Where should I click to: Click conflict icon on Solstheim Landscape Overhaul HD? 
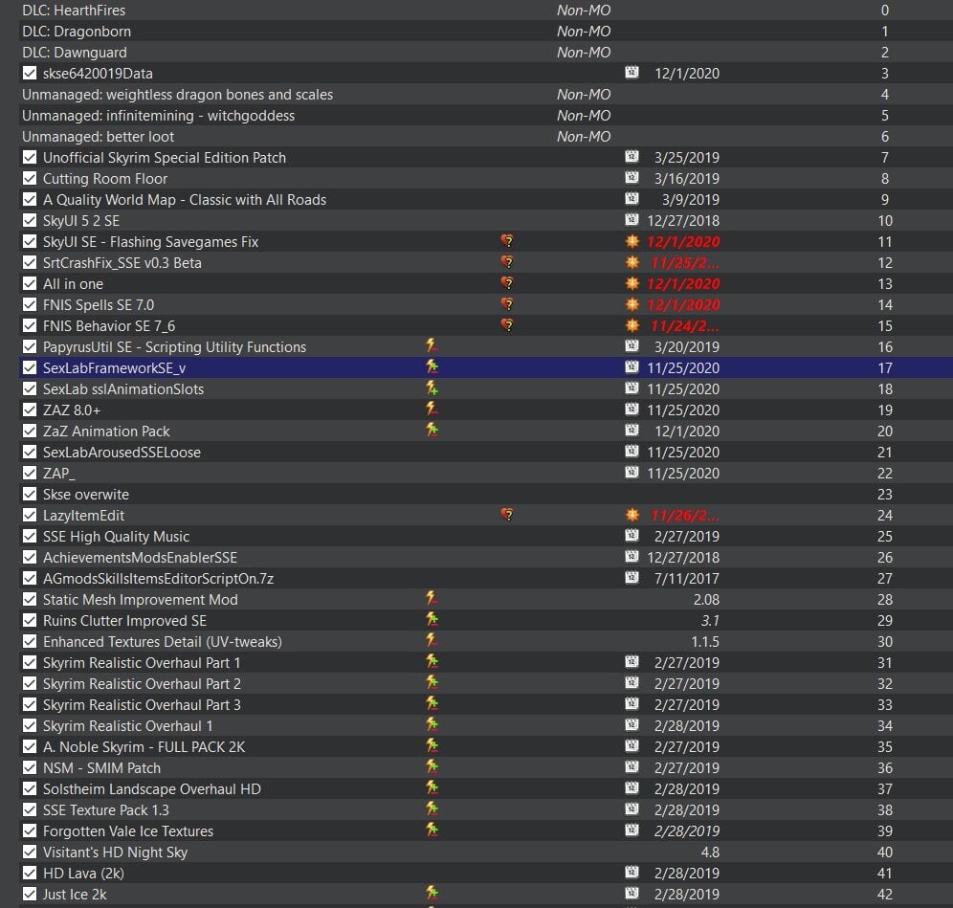[432, 787]
